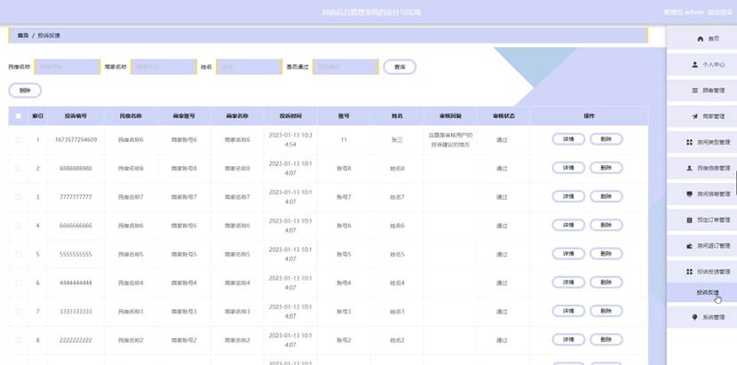Open 顾客管理 list icon in sidebar
The width and height of the screenshot is (737, 365).
(694, 91)
